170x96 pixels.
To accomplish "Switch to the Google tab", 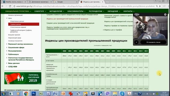I will click(x=66, y=2).
